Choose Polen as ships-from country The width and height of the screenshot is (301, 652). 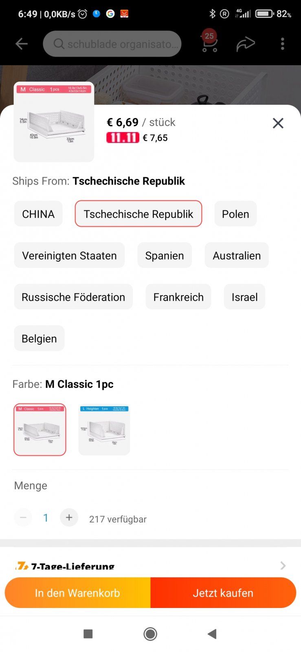point(235,214)
